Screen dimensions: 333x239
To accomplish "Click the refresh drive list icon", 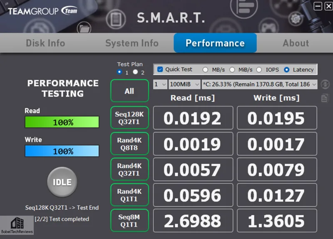I will click(x=325, y=85).
